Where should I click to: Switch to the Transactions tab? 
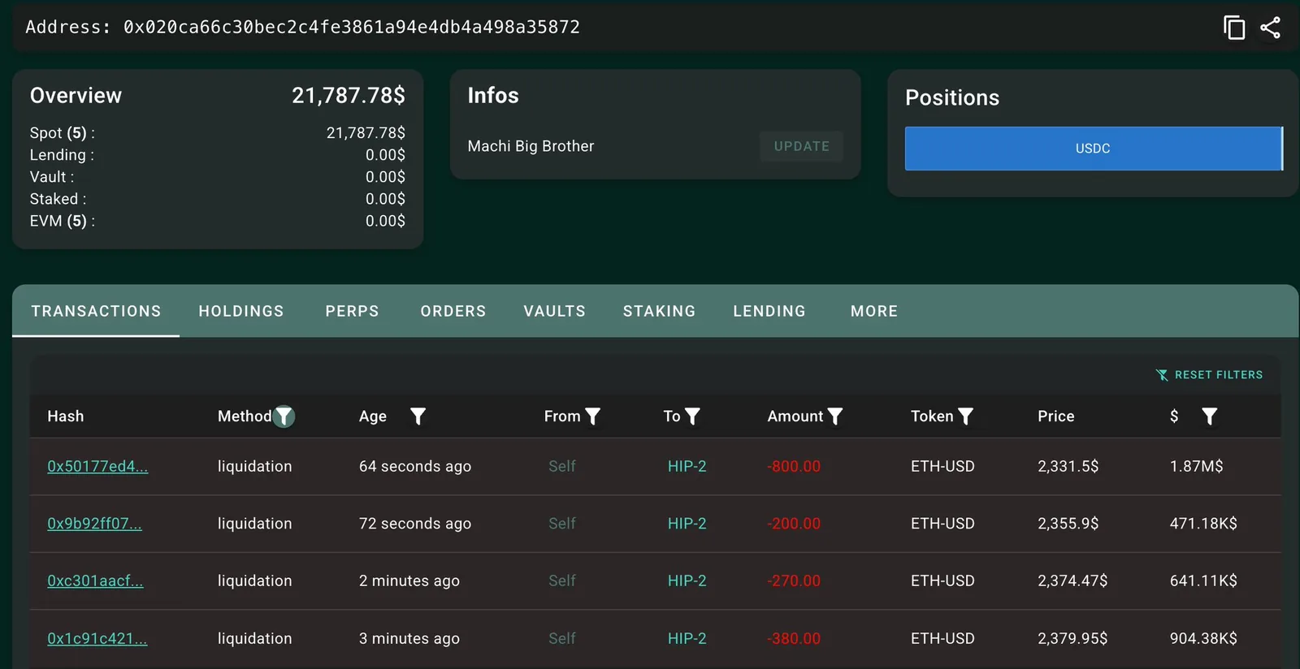point(96,311)
